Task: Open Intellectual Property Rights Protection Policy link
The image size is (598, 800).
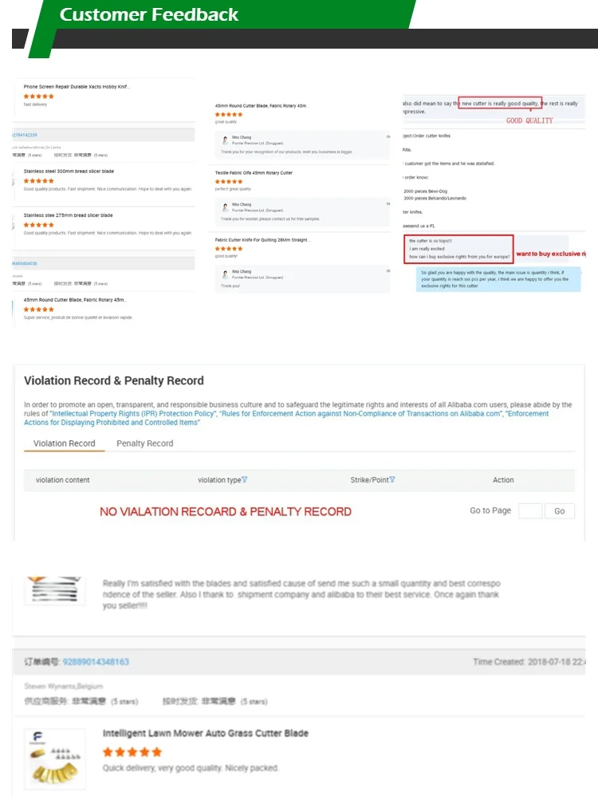Action: tap(132, 414)
